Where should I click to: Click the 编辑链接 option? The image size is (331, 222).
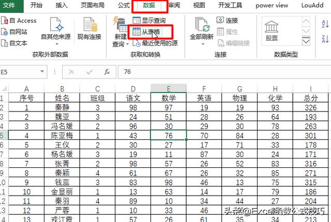click(x=233, y=43)
